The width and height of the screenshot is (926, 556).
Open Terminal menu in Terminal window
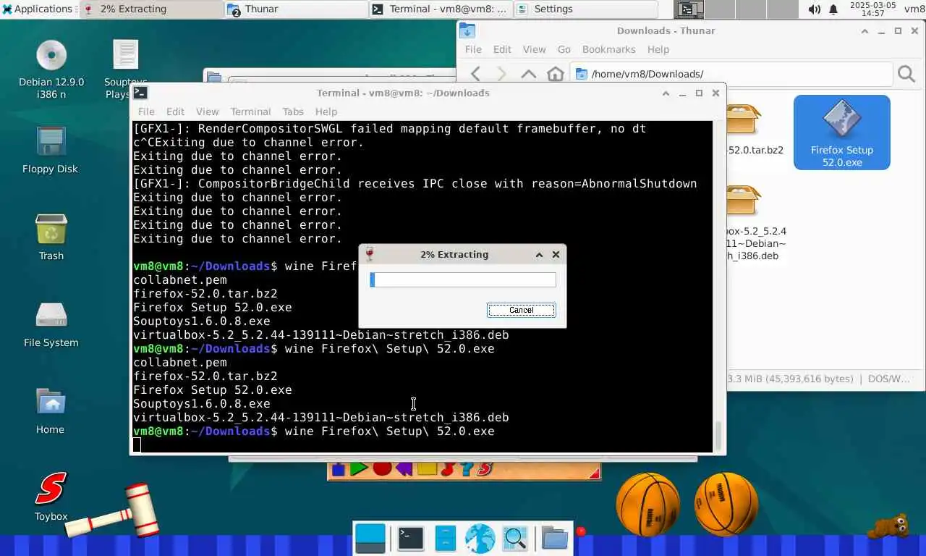click(x=250, y=111)
